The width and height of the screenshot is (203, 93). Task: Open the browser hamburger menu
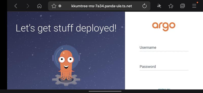(194, 6)
